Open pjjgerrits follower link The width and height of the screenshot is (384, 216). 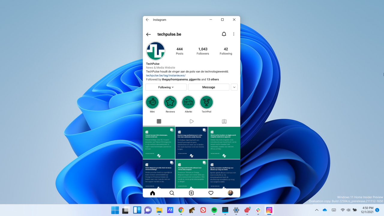tap(194, 79)
